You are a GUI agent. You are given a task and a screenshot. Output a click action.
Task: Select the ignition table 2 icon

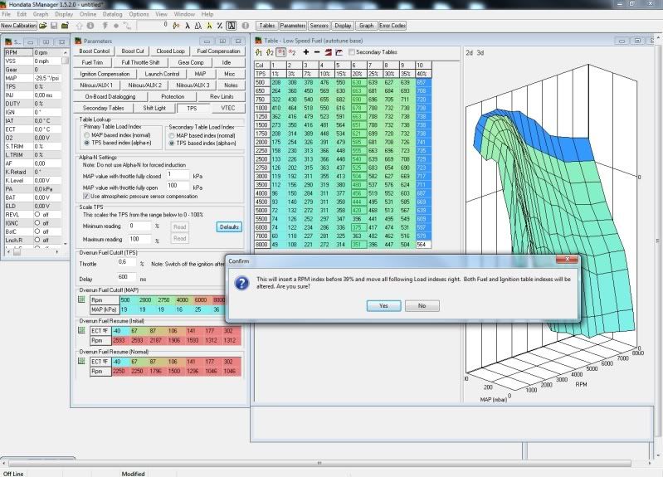pyautogui.click(x=292, y=52)
